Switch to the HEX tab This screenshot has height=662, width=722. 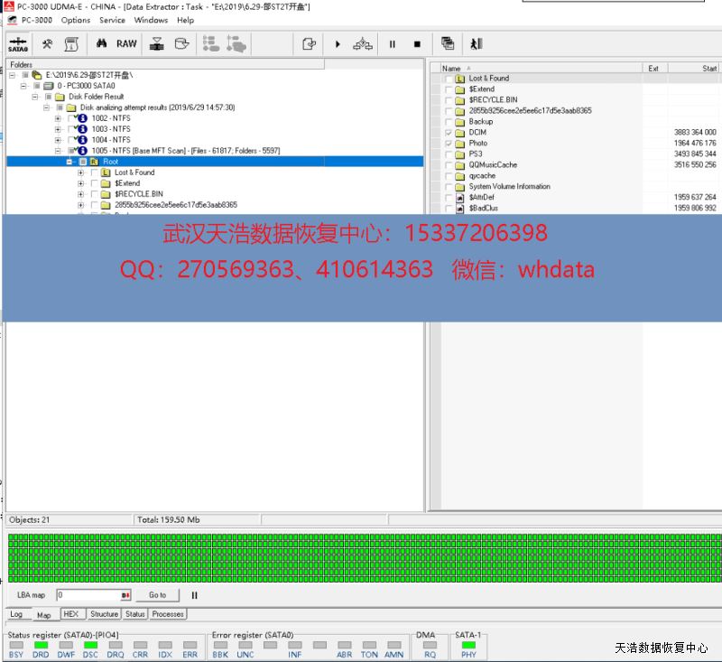point(72,614)
